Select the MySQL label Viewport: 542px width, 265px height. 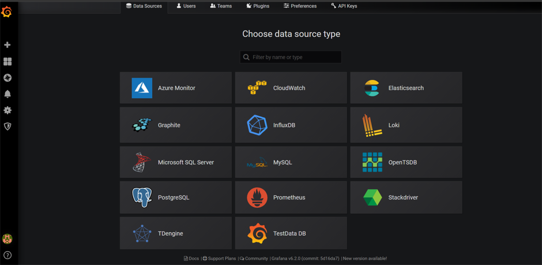pos(283,162)
